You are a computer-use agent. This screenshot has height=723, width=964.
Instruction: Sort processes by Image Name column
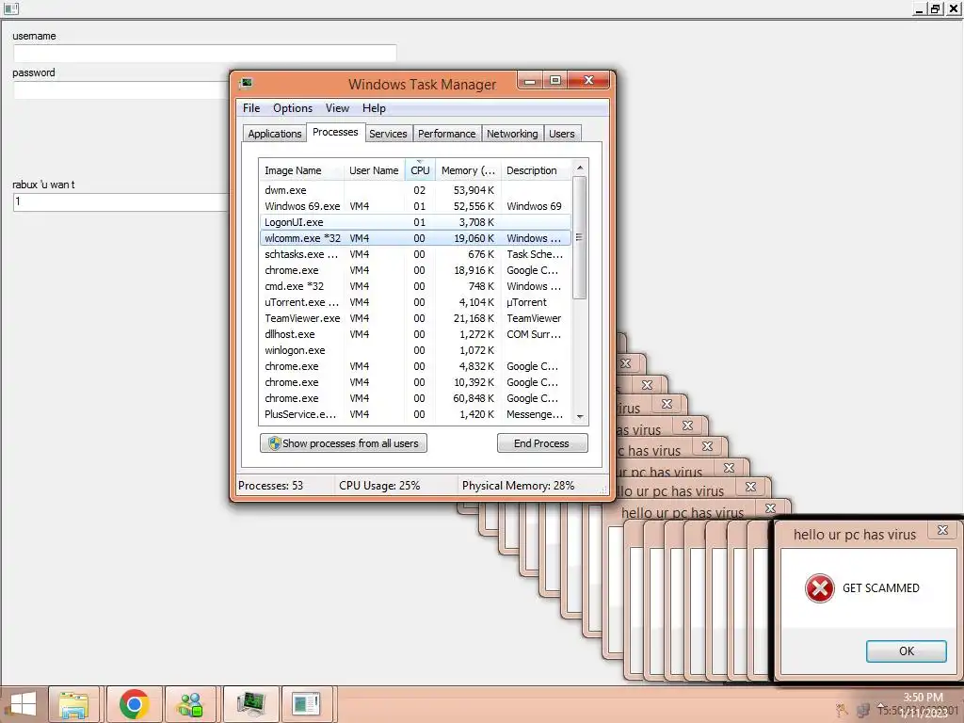[x=301, y=170]
